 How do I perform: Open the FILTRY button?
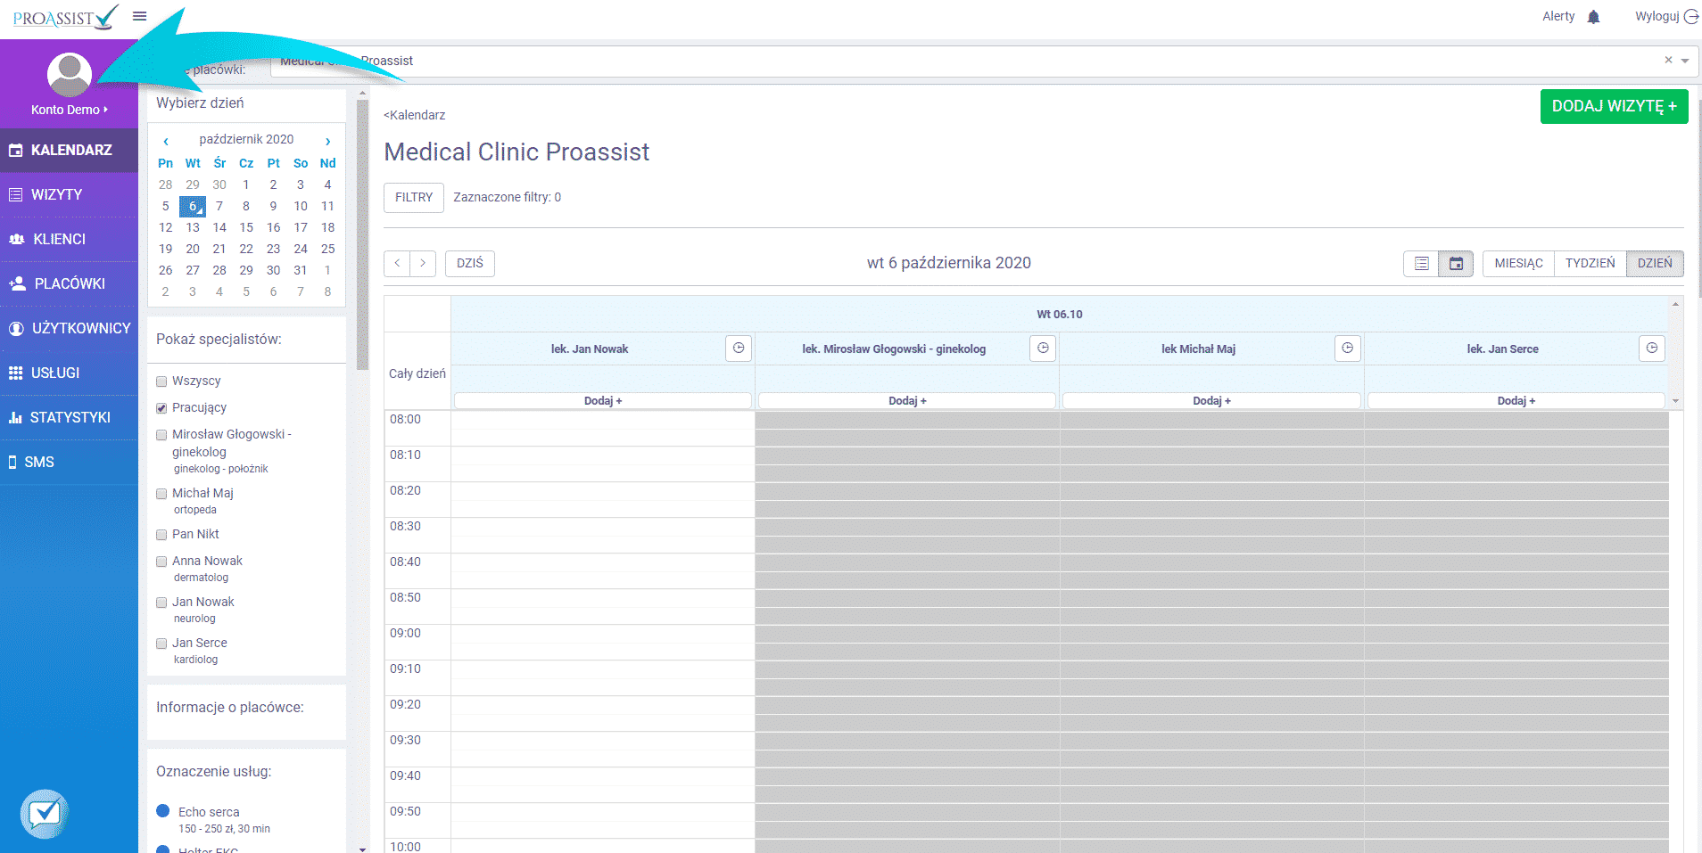414,197
